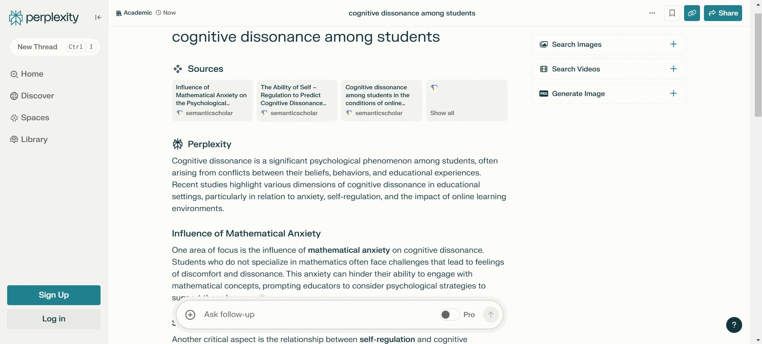762x344 pixels.
Task: Share this thread
Action: (x=723, y=13)
